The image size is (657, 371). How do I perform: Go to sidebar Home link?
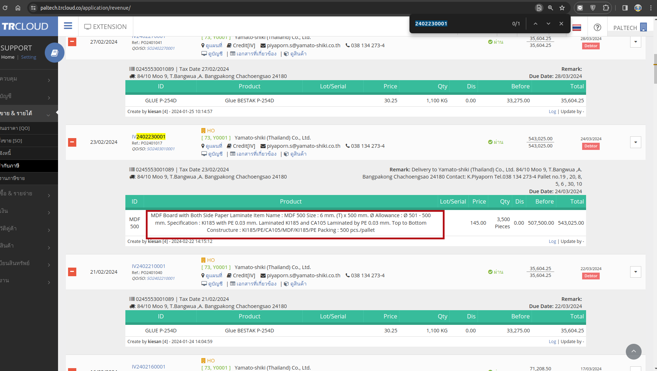8,57
